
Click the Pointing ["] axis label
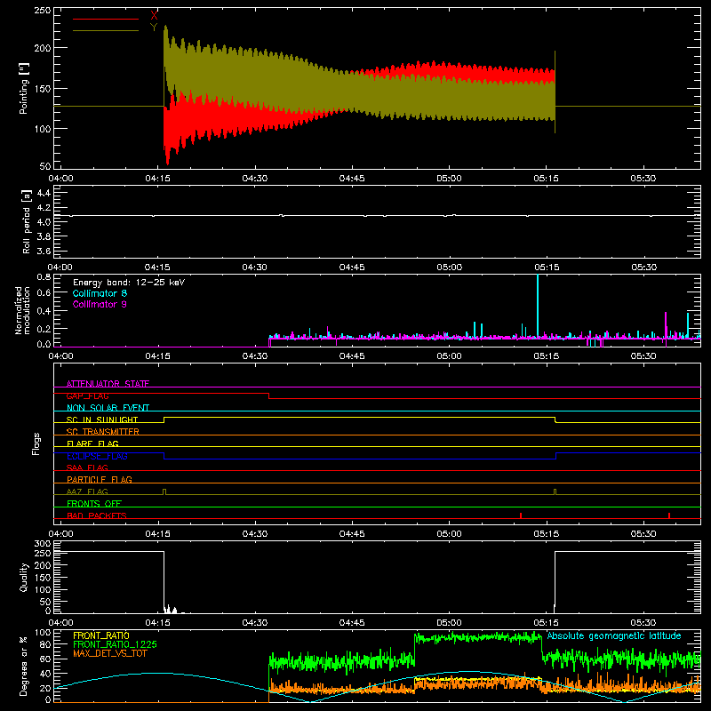(x=24, y=88)
